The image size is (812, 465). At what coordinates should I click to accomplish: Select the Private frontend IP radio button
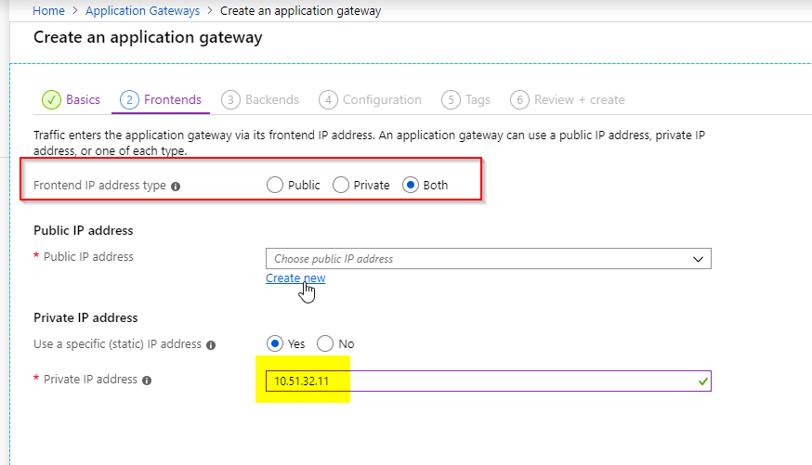tap(341, 185)
